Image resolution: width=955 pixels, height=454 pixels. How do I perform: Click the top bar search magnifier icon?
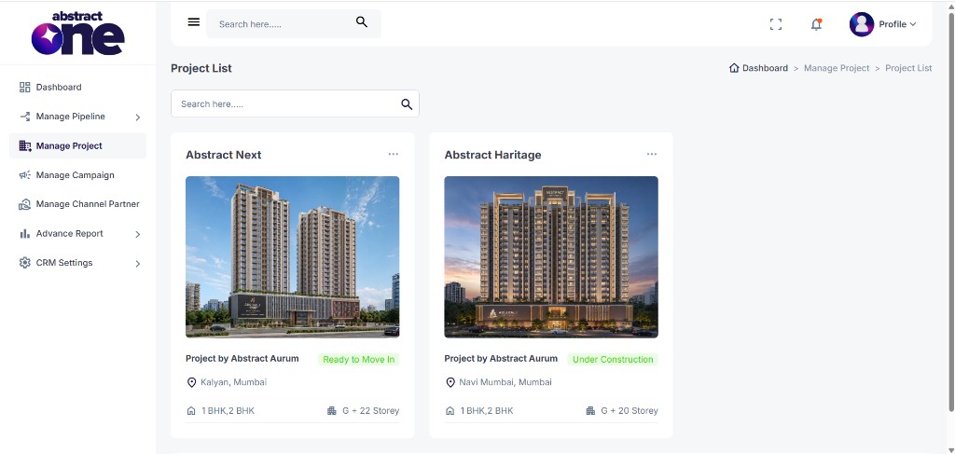click(362, 22)
